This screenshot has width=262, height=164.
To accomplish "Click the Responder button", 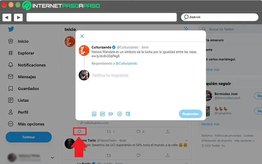I will coord(191,114).
